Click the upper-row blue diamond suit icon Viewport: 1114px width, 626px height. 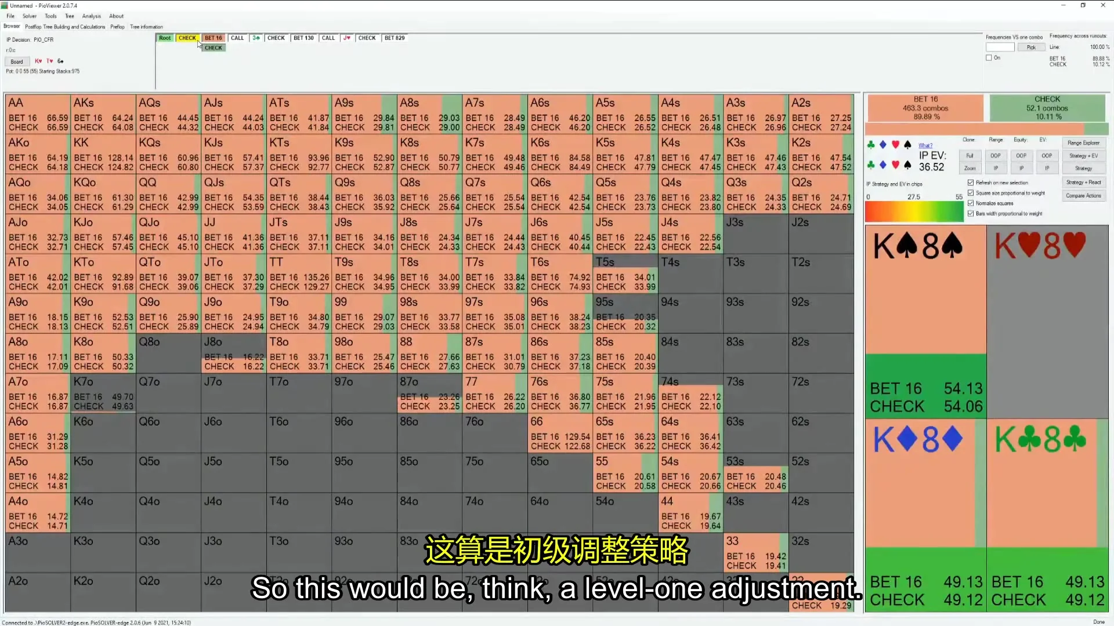click(883, 145)
